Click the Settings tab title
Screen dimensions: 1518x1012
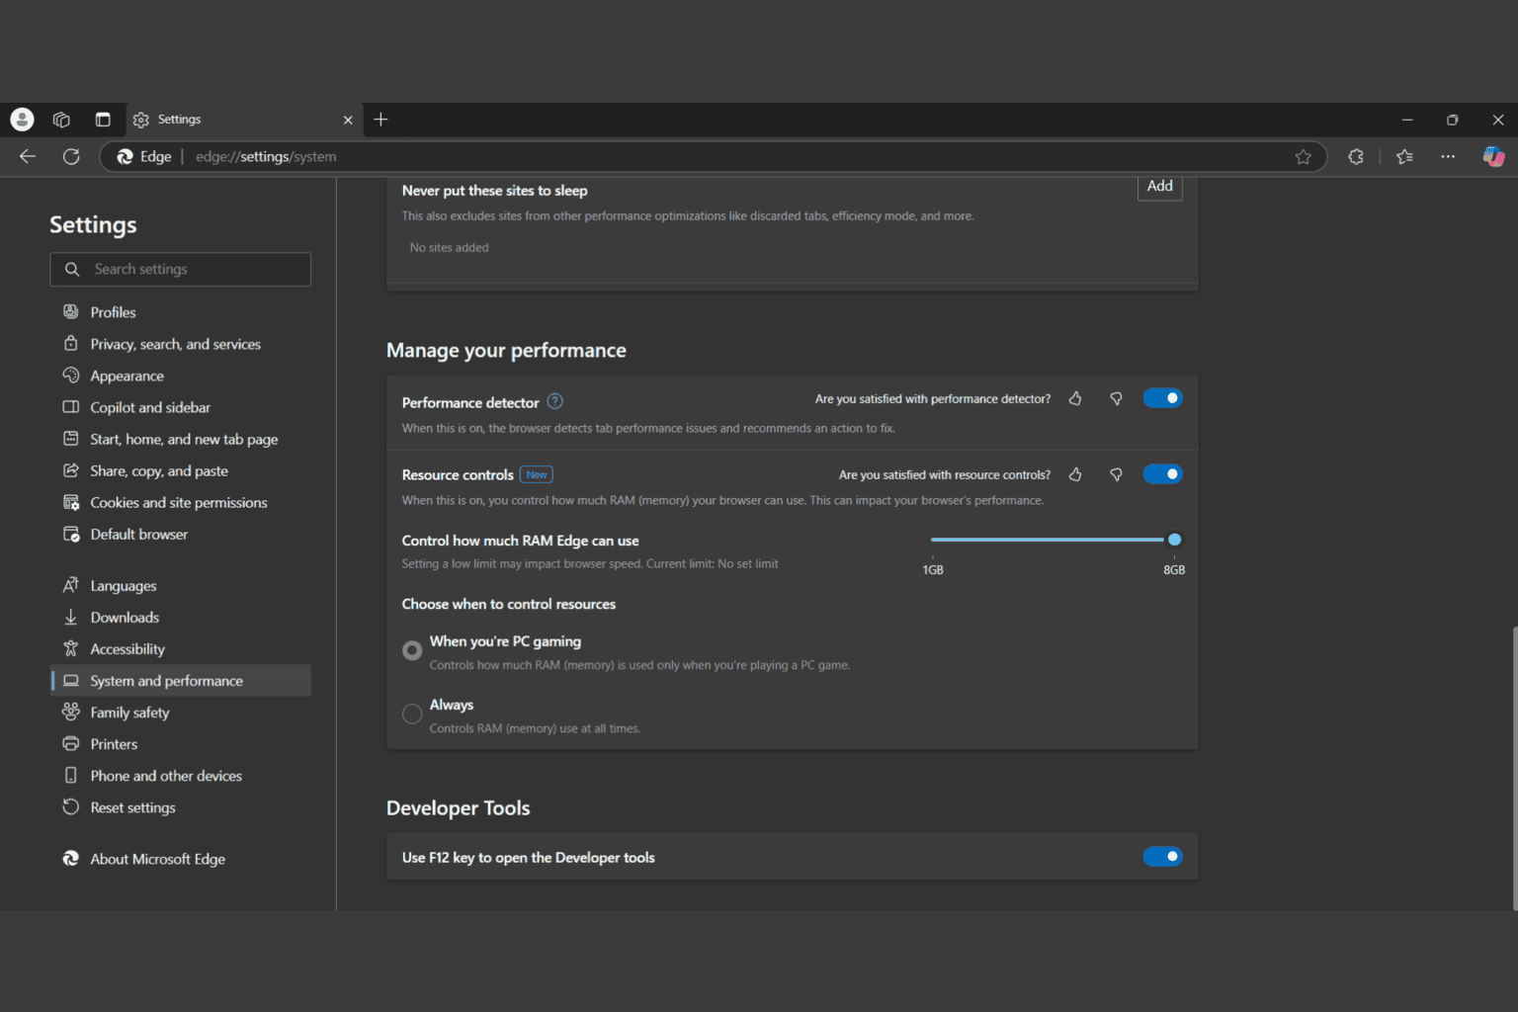click(179, 120)
